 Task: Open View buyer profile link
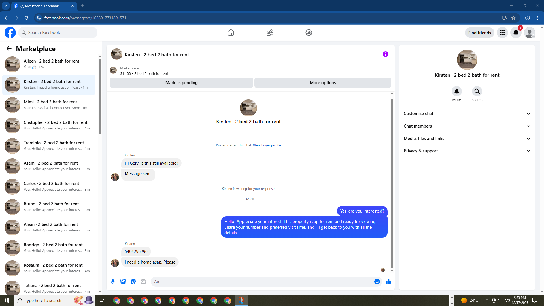point(267,145)
